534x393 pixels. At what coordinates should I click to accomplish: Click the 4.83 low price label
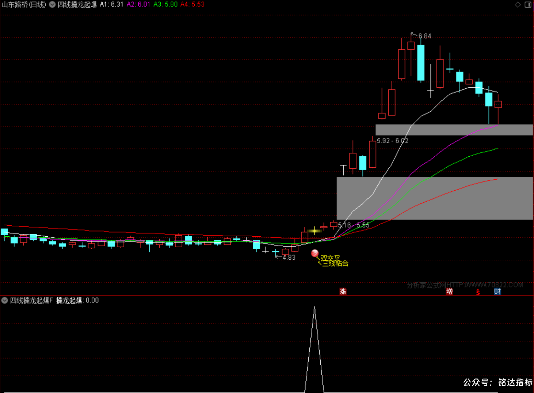tap(289, 257)
